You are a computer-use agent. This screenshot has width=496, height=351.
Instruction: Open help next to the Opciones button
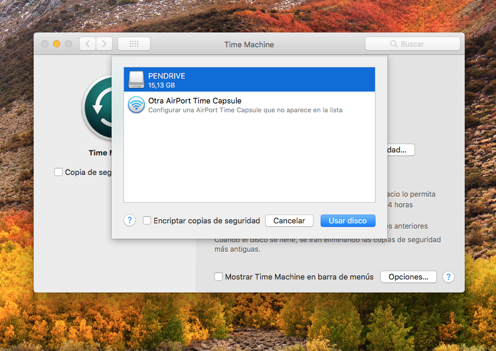(x=448, y=277)
